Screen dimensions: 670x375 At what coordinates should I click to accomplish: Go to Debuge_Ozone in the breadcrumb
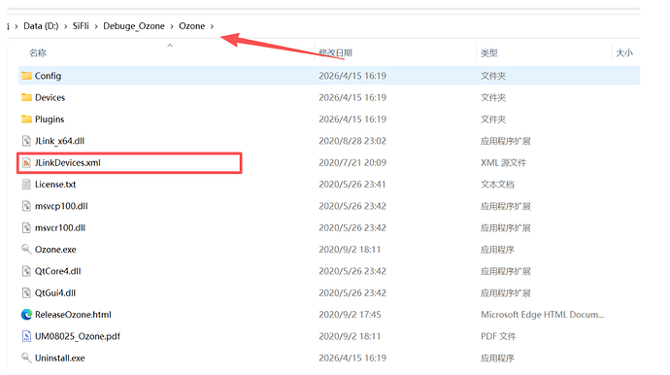pos(134,26)
